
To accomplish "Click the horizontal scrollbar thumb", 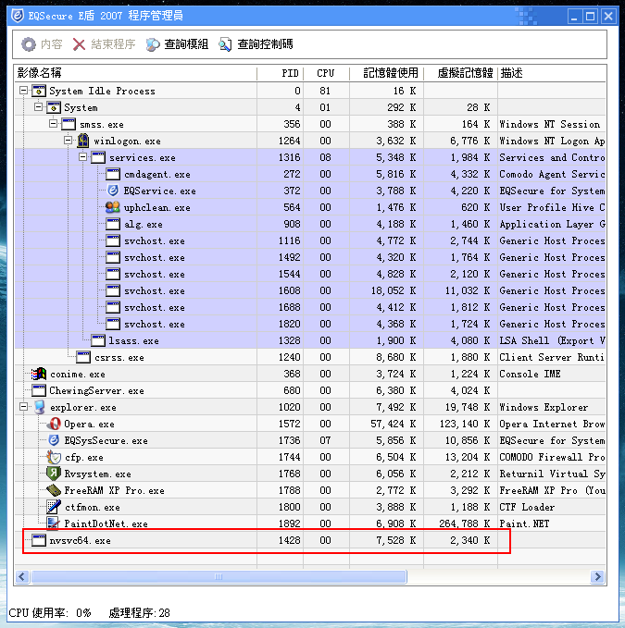I will [x=219, y=577].
